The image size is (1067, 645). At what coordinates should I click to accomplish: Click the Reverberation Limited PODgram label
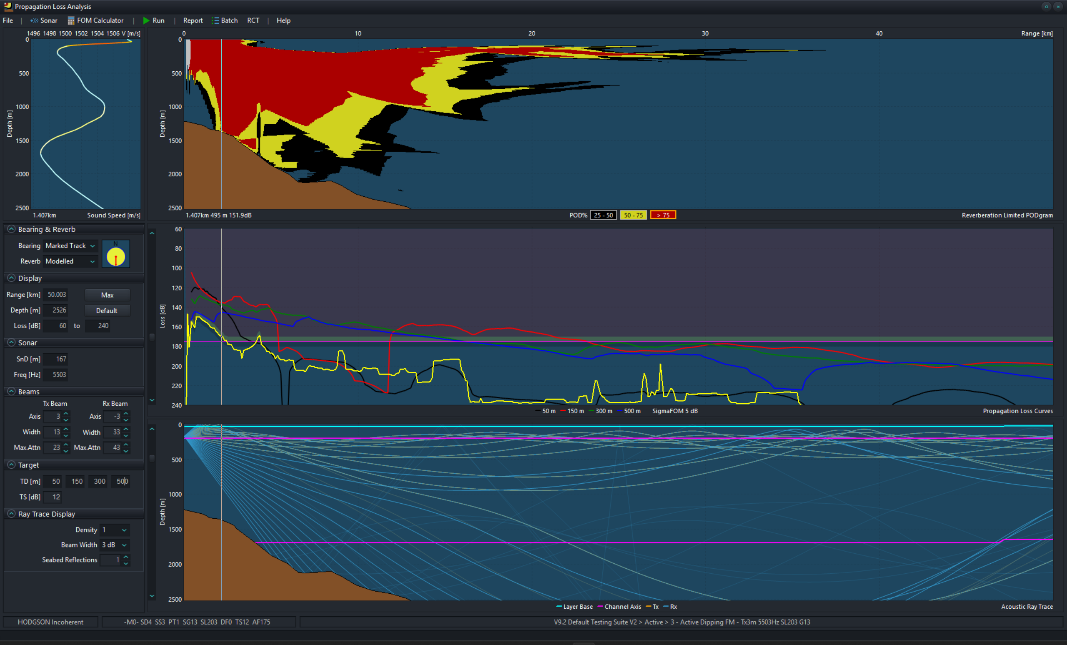coord(1007,215)
